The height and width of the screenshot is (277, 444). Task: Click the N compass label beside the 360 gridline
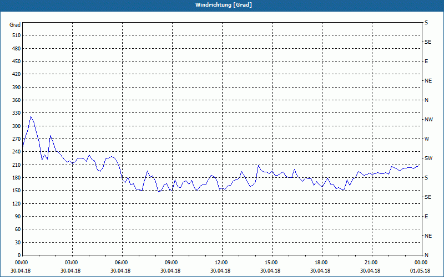(426, 100)
